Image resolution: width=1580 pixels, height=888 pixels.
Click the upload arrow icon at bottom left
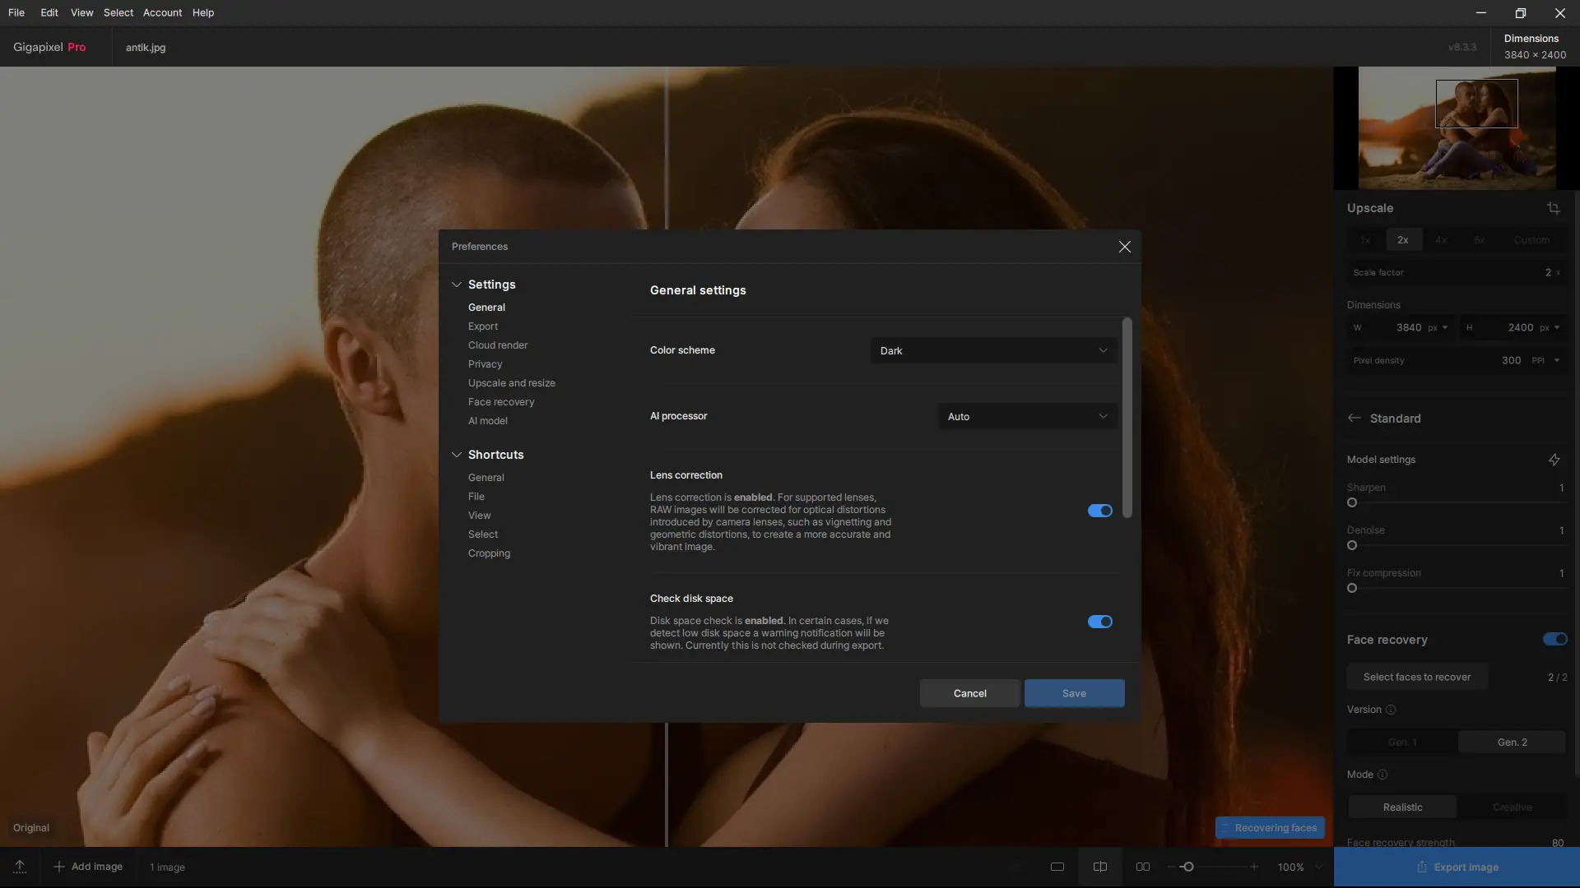coord(20,867)
